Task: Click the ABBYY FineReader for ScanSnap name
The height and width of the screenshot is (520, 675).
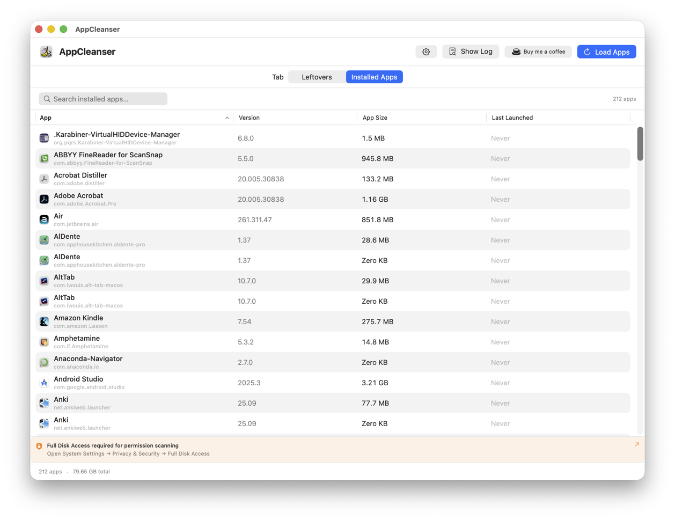Action: 108,155
